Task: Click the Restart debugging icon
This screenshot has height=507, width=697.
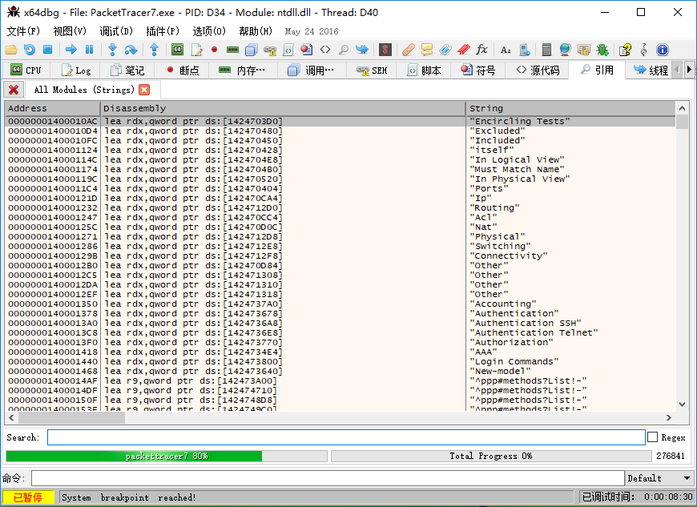Action: point(29,50)
